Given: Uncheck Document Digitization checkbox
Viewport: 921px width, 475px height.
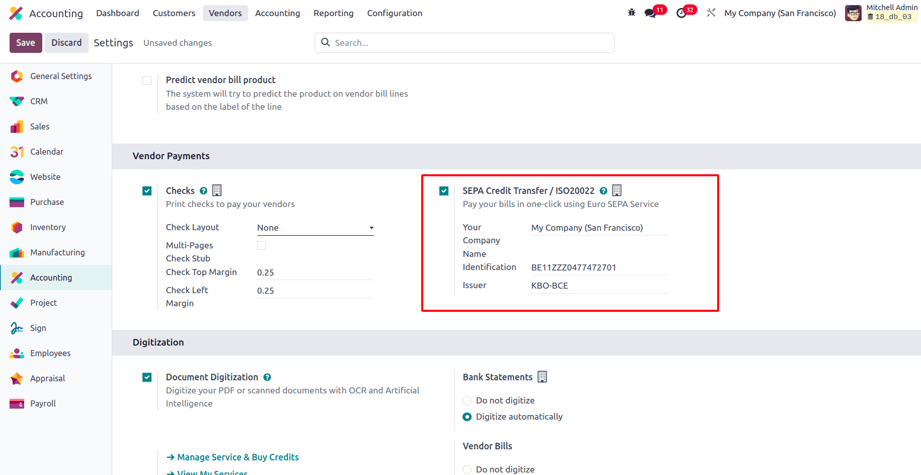Looking at the screenshot, I should click(x=147, y=377).
